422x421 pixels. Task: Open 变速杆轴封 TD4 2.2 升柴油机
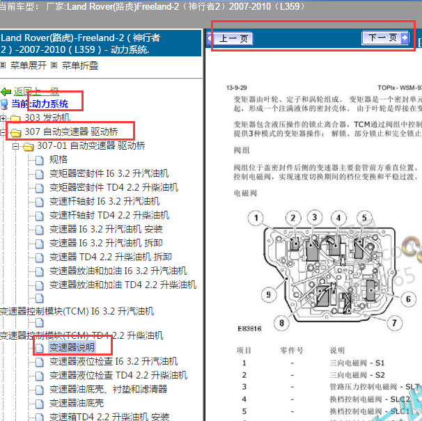(109, 216)
